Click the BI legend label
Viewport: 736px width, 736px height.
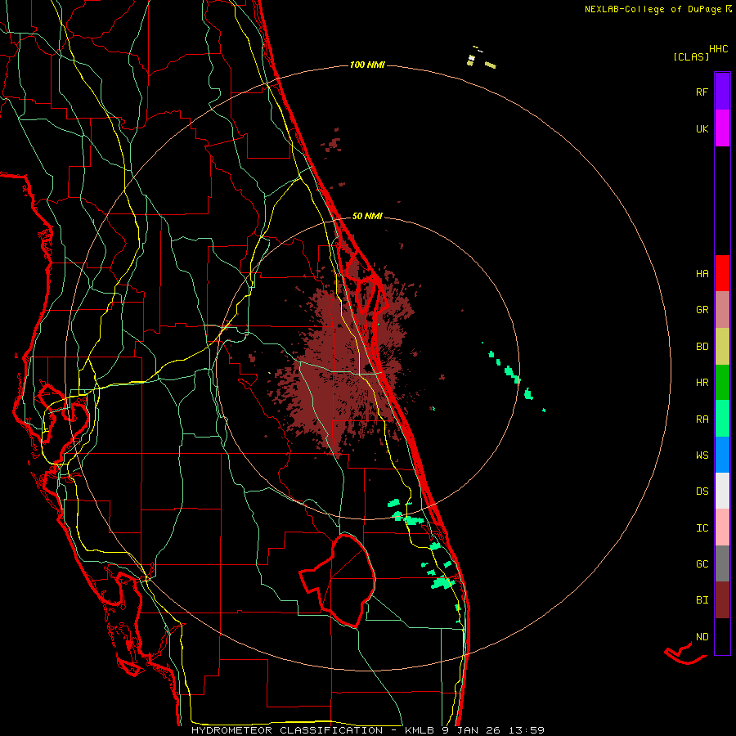tap(702, 600)
